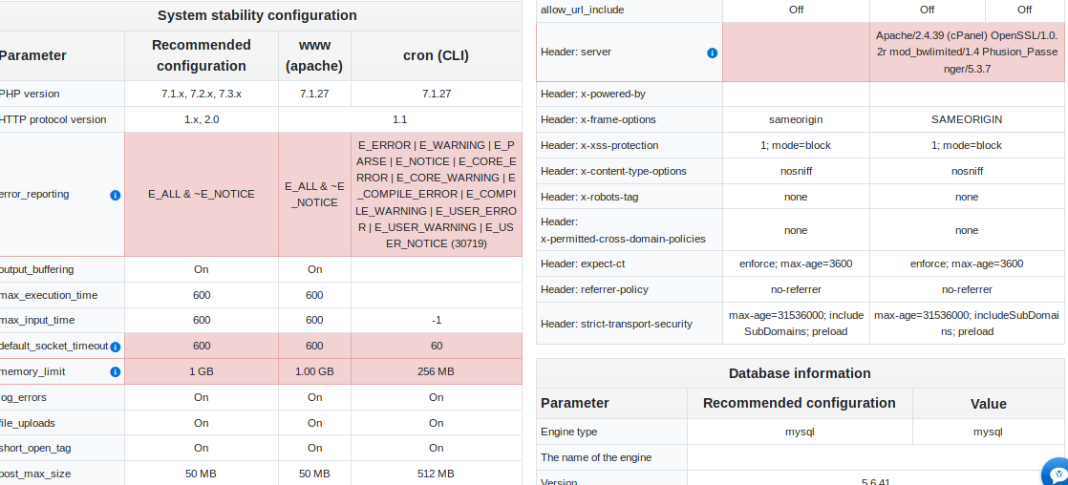
Task: Select the cron default_socket_timeout value 60
Action: (x=437, y=346)
